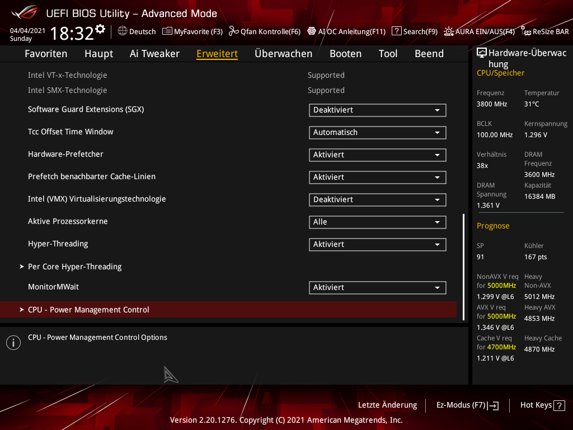The width and height of the screenshot is (573, 430).
Task: Click the ROG logo icon
Action: click(25, 13)
